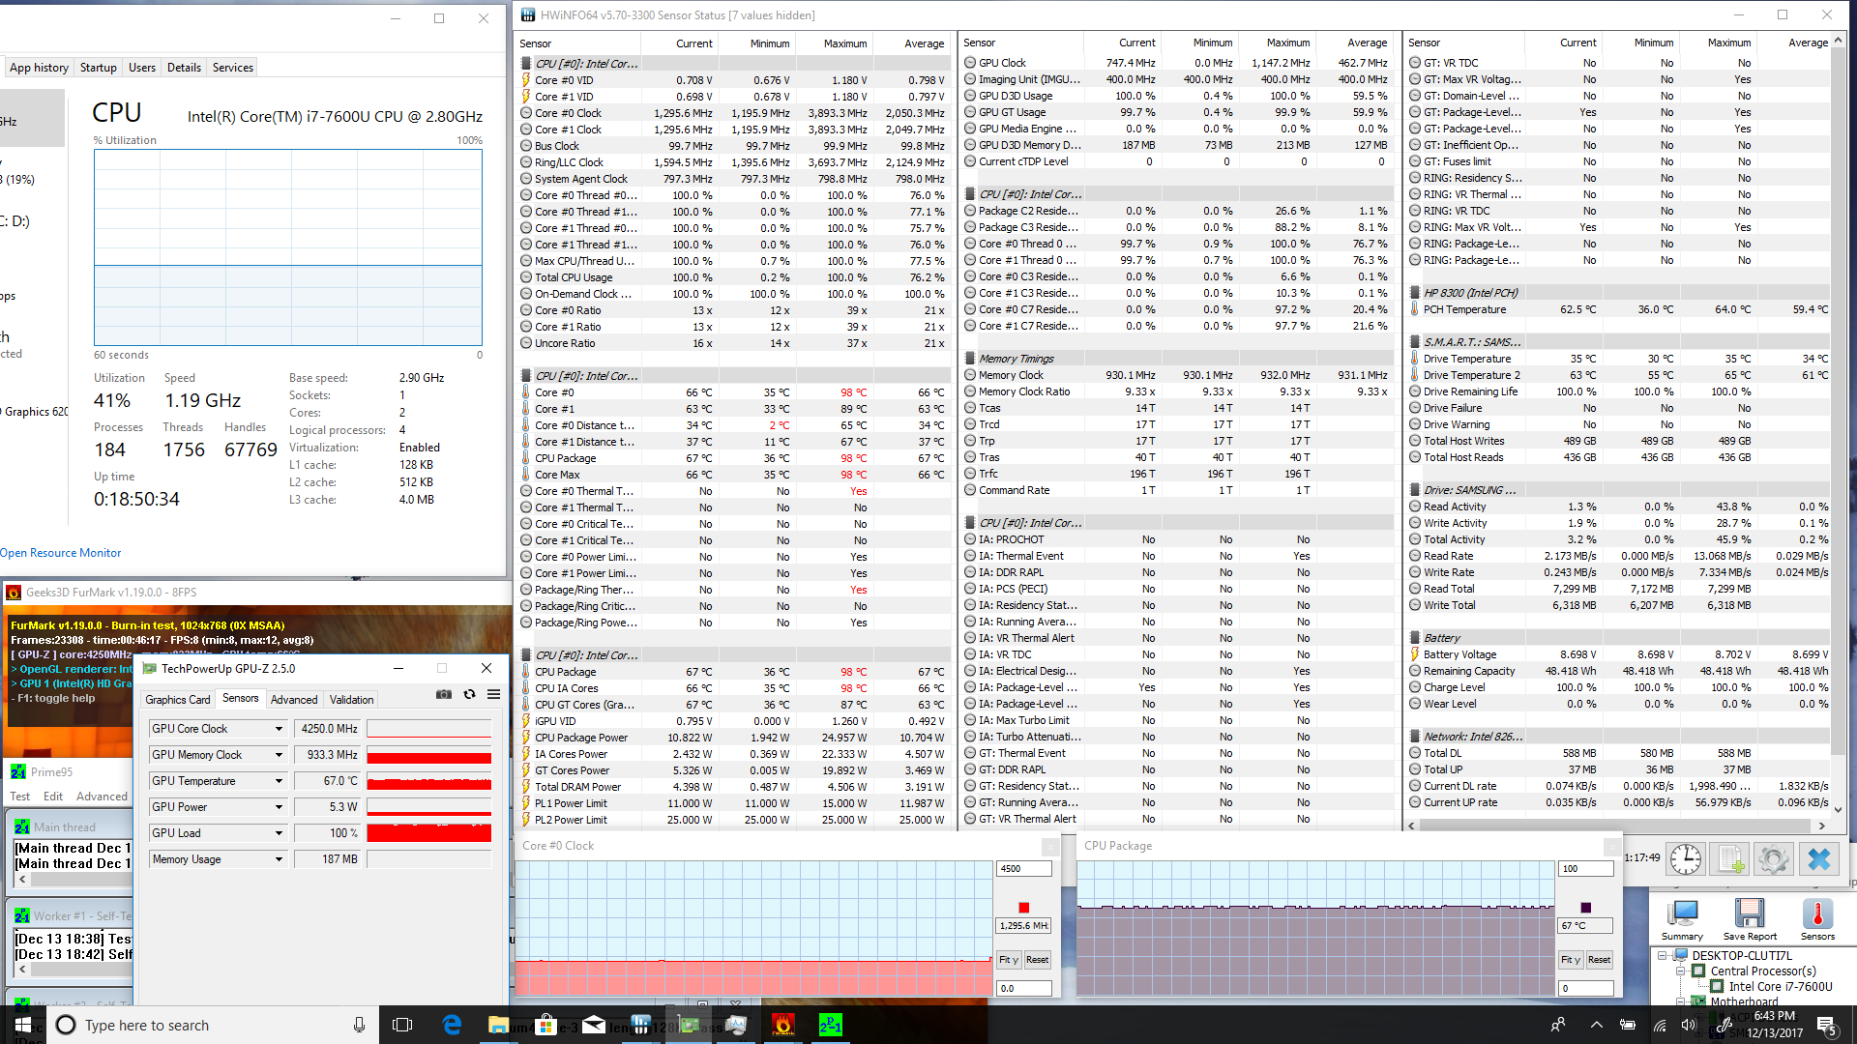Image resolution: width=1857 pixels, height=1044 pixels.
Task: Open Microsoft Store from taskbar
Action: (546, 1025)
